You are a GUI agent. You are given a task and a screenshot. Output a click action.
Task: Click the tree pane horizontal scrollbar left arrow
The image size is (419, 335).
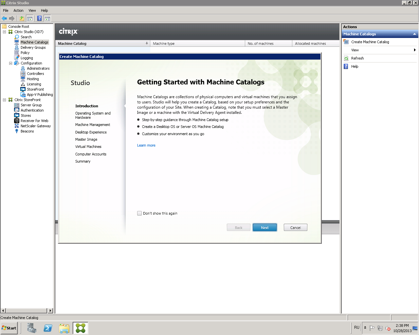click(x=3, y=310)
